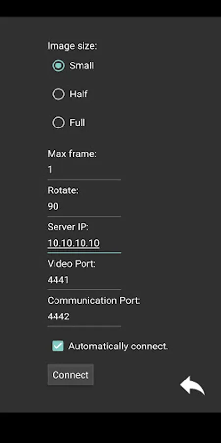Click the "Automatically connect." text label

(118, 346)
